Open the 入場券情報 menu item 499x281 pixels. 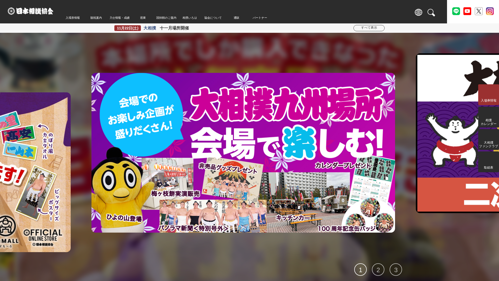coord(73,18)
